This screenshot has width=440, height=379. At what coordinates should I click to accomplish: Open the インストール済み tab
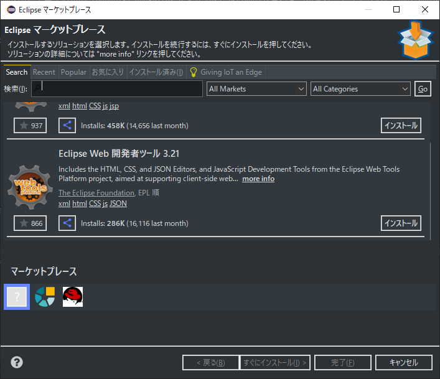(x=156, y=72)
